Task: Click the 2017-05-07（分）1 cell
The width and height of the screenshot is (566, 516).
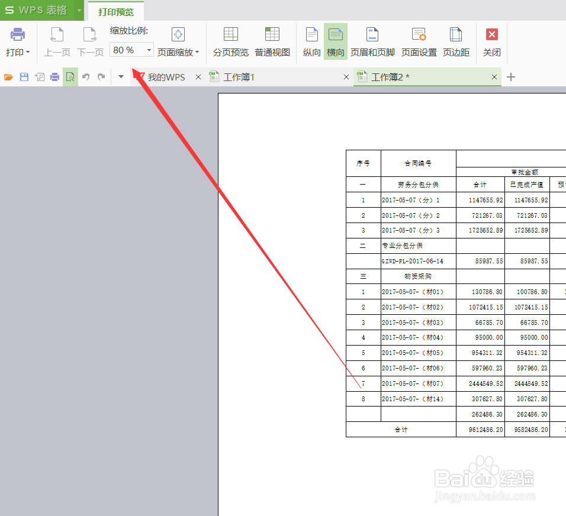Action: [x=419, y=200]
